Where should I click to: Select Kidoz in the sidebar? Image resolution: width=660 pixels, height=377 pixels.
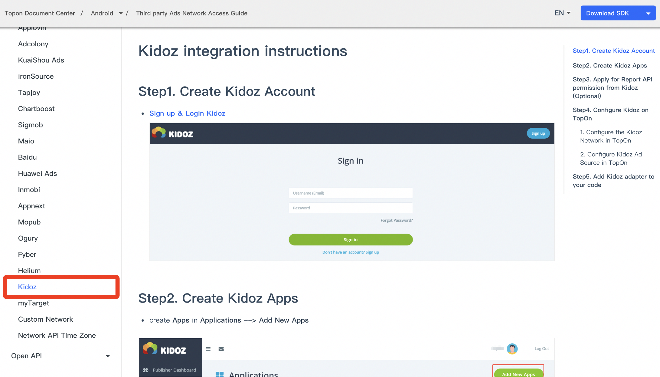(x=27, y=287)
